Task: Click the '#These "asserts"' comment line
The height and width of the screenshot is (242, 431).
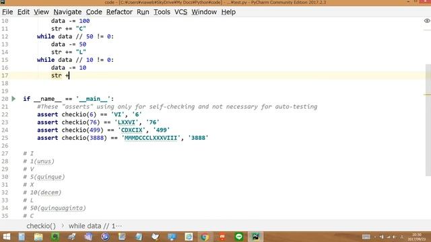Action: point(177,107)
